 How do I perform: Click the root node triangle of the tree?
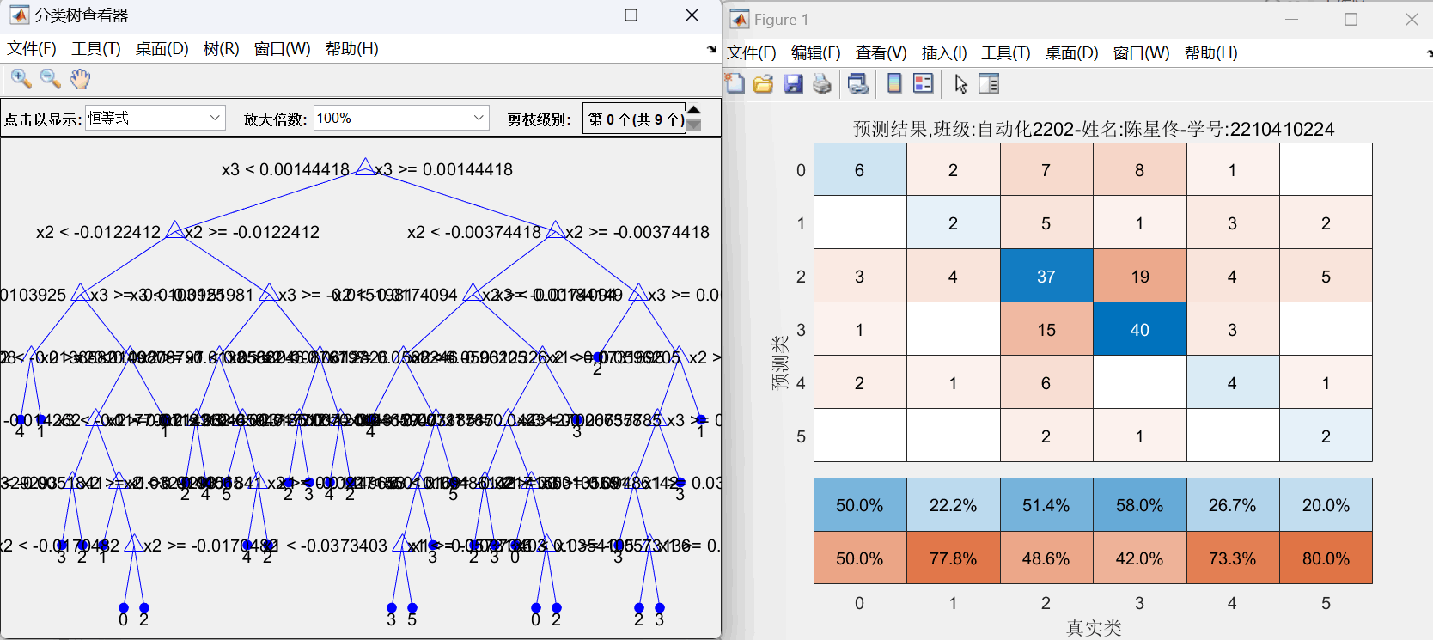[x=365, y=168]
